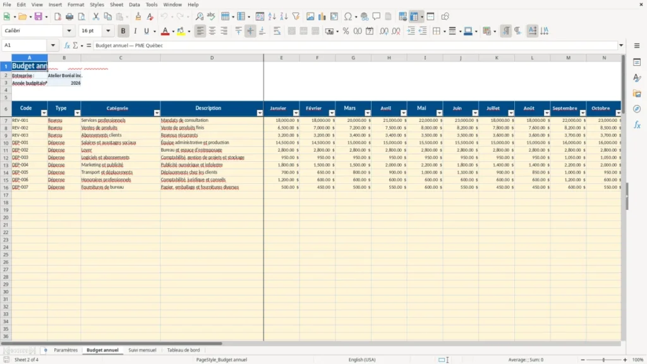
Task: Toggle bold formatting
Action: click(123, 31)
